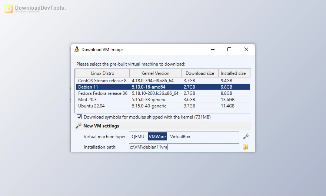Minimize the Download VM Image window
The height and width of the screenshot is (196, 326).
[x=213, y=50]
